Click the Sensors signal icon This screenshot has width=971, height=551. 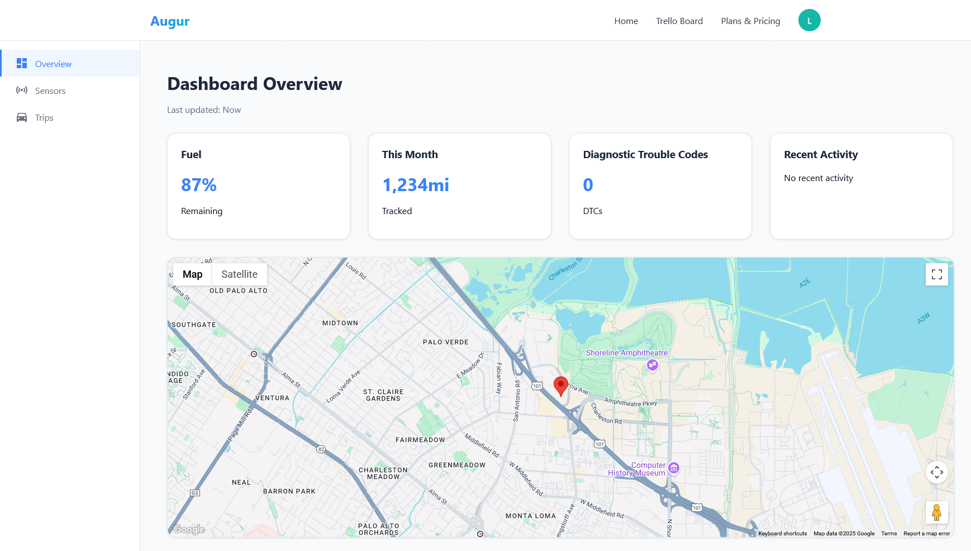pos(22,90)
